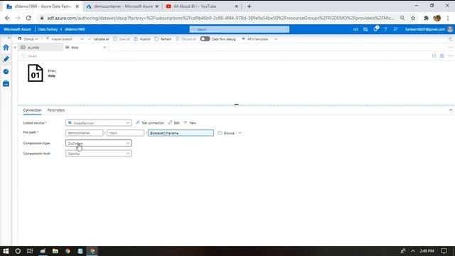Image resolution: width=455 pixels, height=256 pixels.
Task: Click Discard all
Action: pyautogui.click(x=186, y=39)
